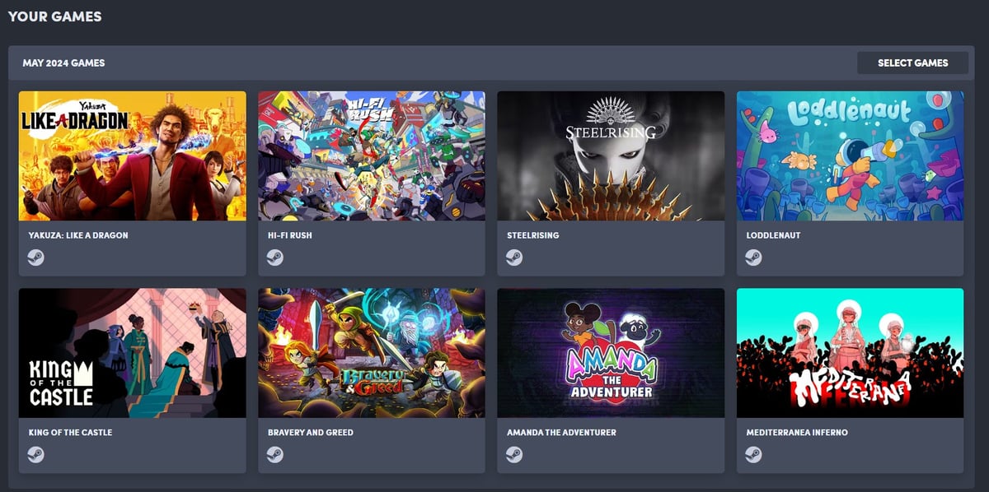Click Steam icon under Amanda the Adventurer
This screenshot has width=989, height=492.
(514, 455)
